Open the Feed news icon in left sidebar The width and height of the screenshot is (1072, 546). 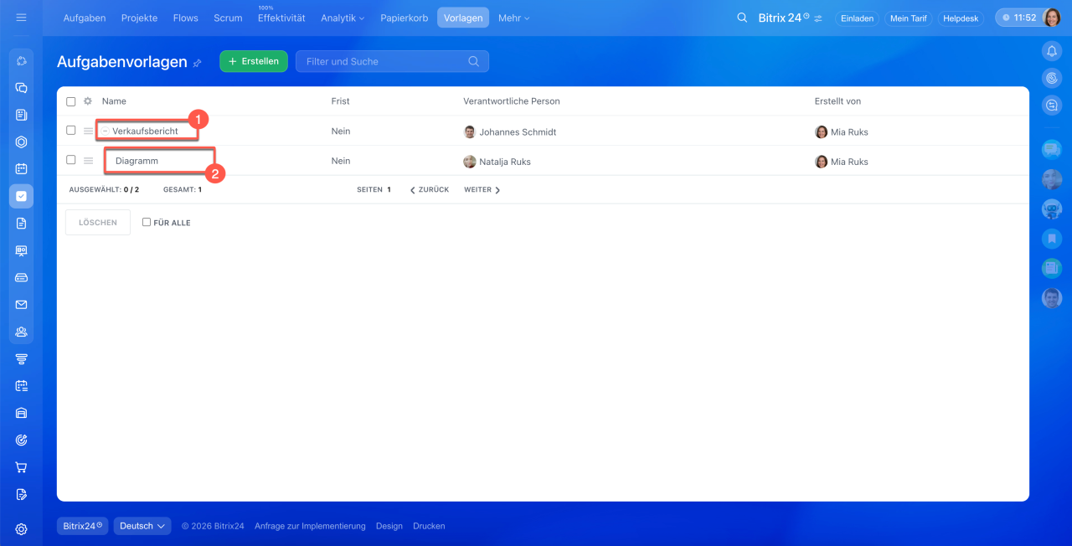click(22, 115)
